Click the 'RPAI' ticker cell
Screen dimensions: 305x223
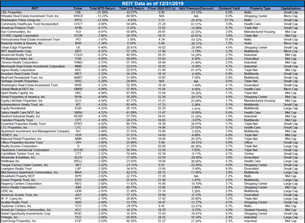(78, 97)
